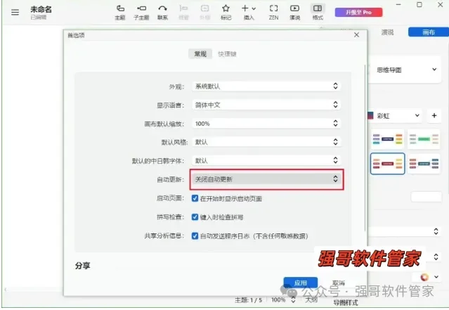This screenshot has height=310, width=449.
Task: Uncheck 键入时检查拼写 checkbox
Action: (195, 217)
